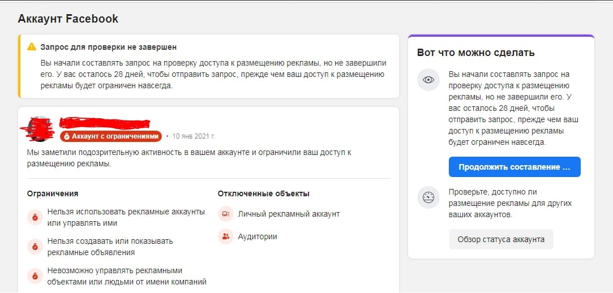Click 'Личный рекламный аккаунт' text
This screenshot has width=613, height=293.
click(289, 214)
